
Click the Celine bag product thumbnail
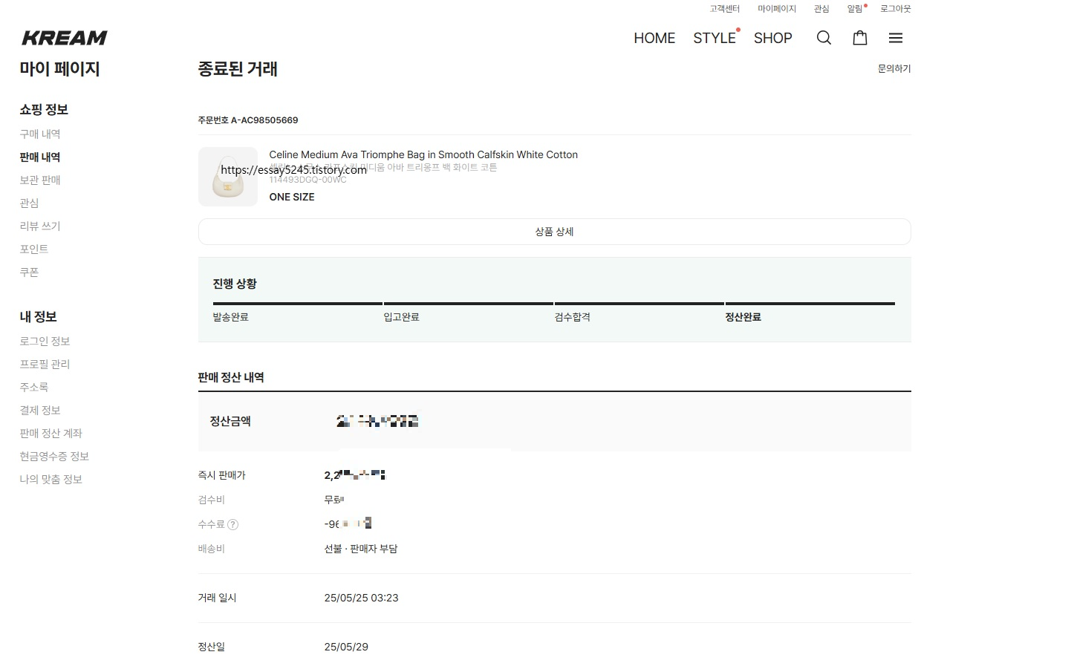228,177
